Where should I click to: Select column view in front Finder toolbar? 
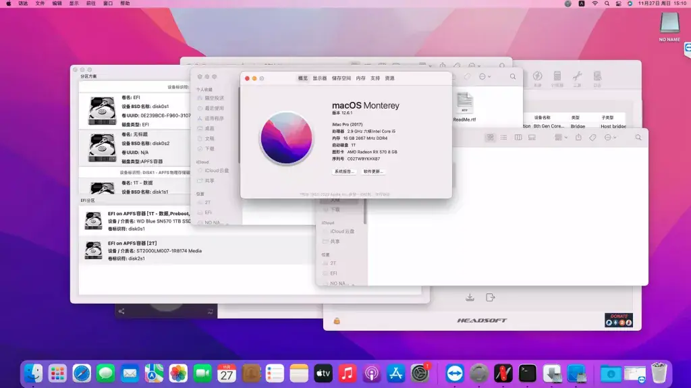click(x=518, y=138)
